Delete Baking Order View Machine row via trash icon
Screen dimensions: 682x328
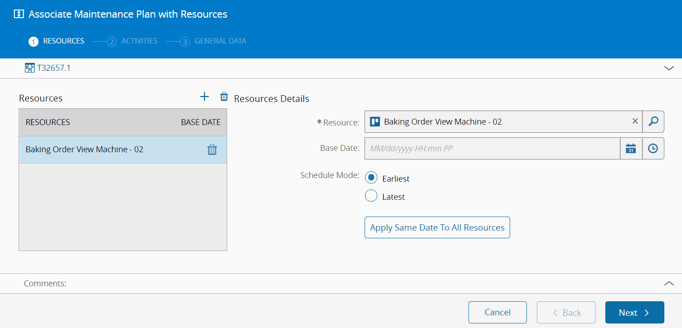tap(212, 150)
